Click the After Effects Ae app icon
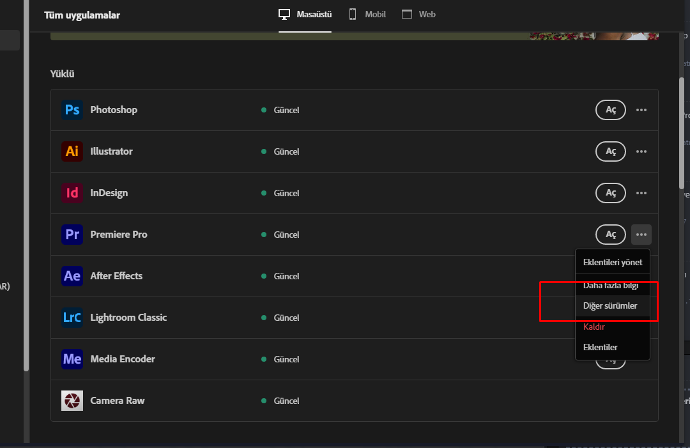 (x=72, y=276)
